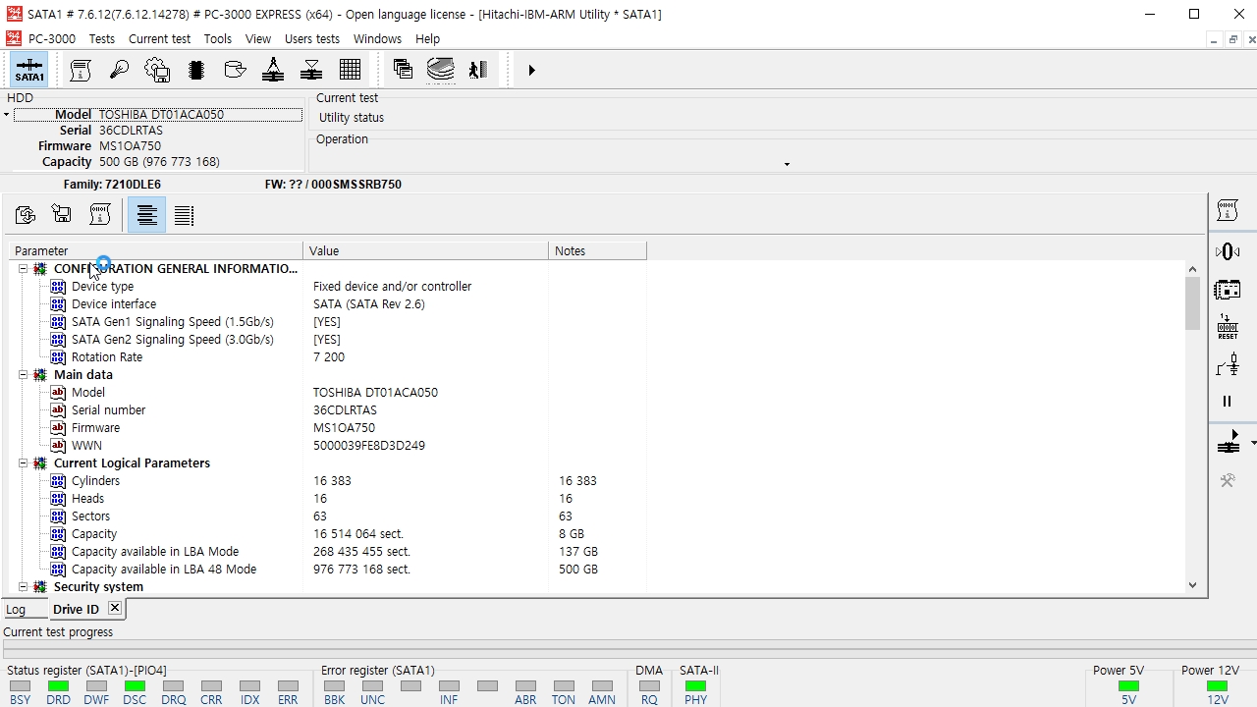The width and height of the screenshot is (1257, 707).
Task: Click the stacked disk platters icon
Action: tap(441, 70)
